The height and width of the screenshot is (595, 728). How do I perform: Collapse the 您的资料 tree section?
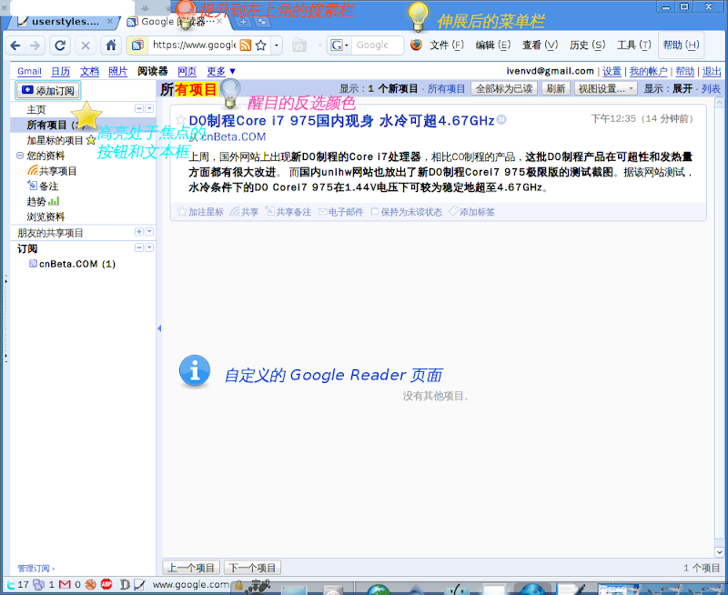(20, 156)
